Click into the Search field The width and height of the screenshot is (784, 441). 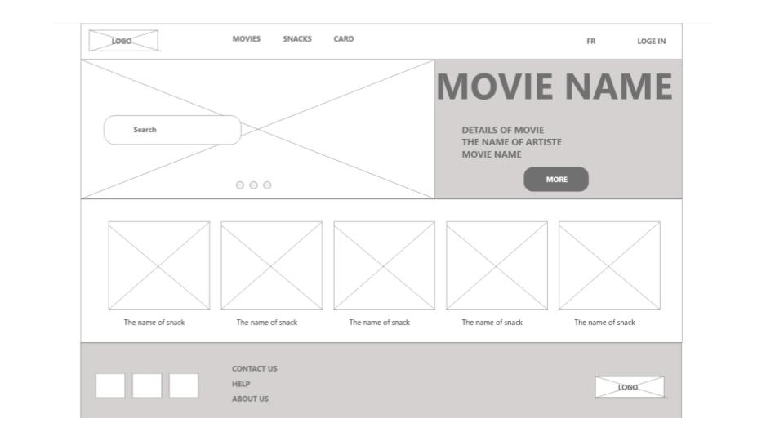click(172, 130)
